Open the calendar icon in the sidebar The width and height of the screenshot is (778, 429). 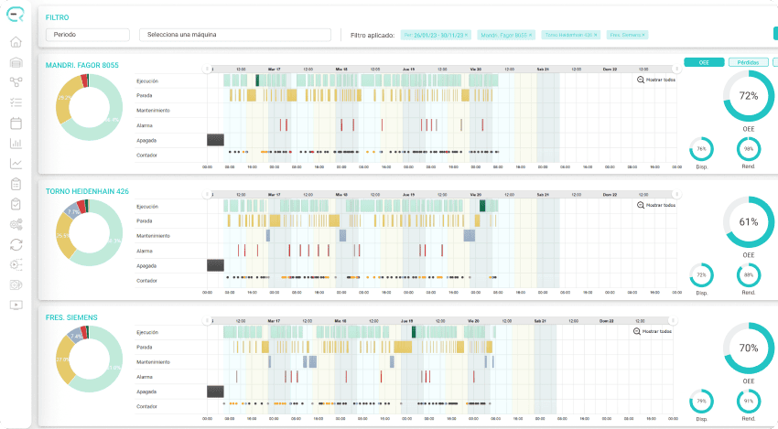click(16, 123)
